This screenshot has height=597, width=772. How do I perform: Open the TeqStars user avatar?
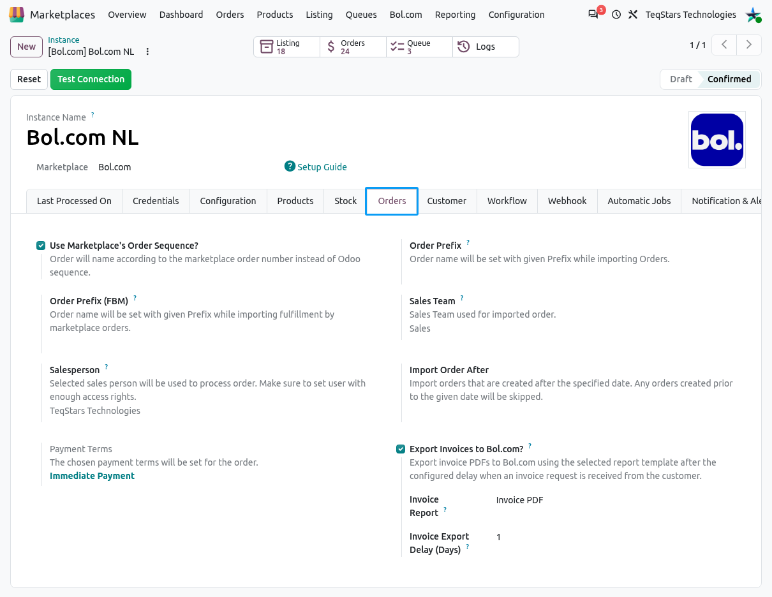pos(753,14)
